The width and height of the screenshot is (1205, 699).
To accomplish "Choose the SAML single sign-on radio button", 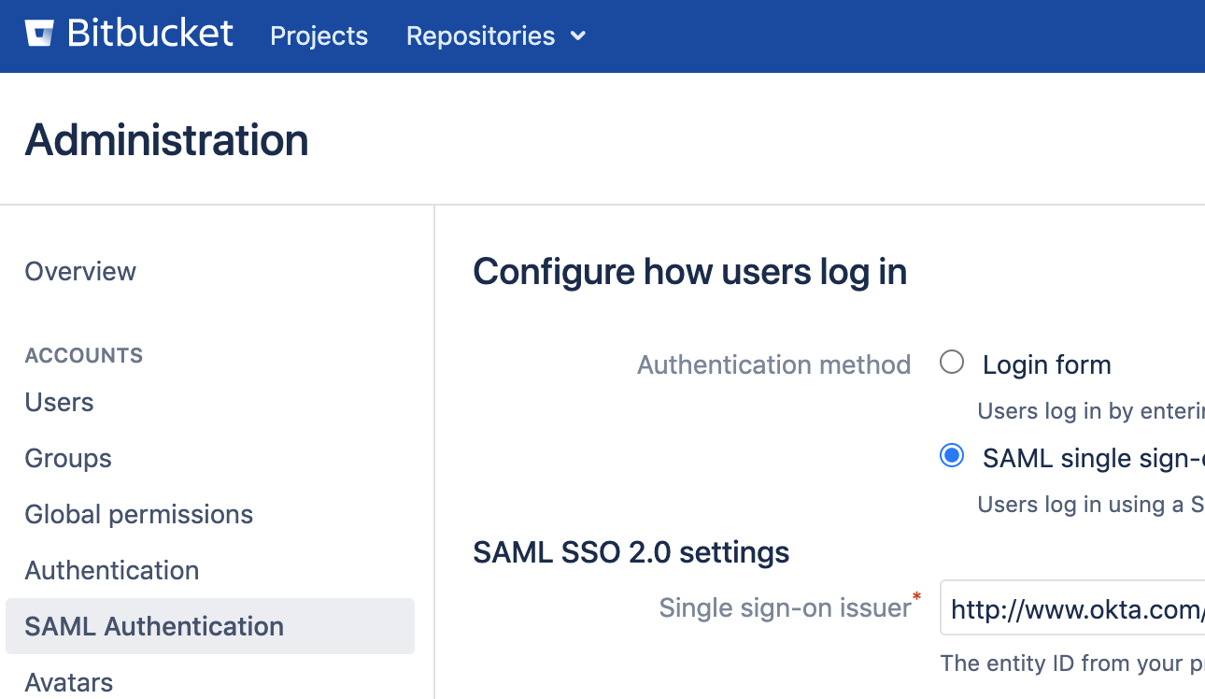I will tap(952, 456).
